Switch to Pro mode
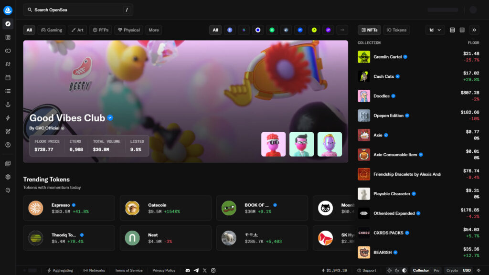 coord(436,270)
